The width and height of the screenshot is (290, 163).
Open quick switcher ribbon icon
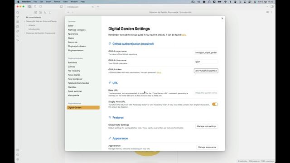pos(18,13)
